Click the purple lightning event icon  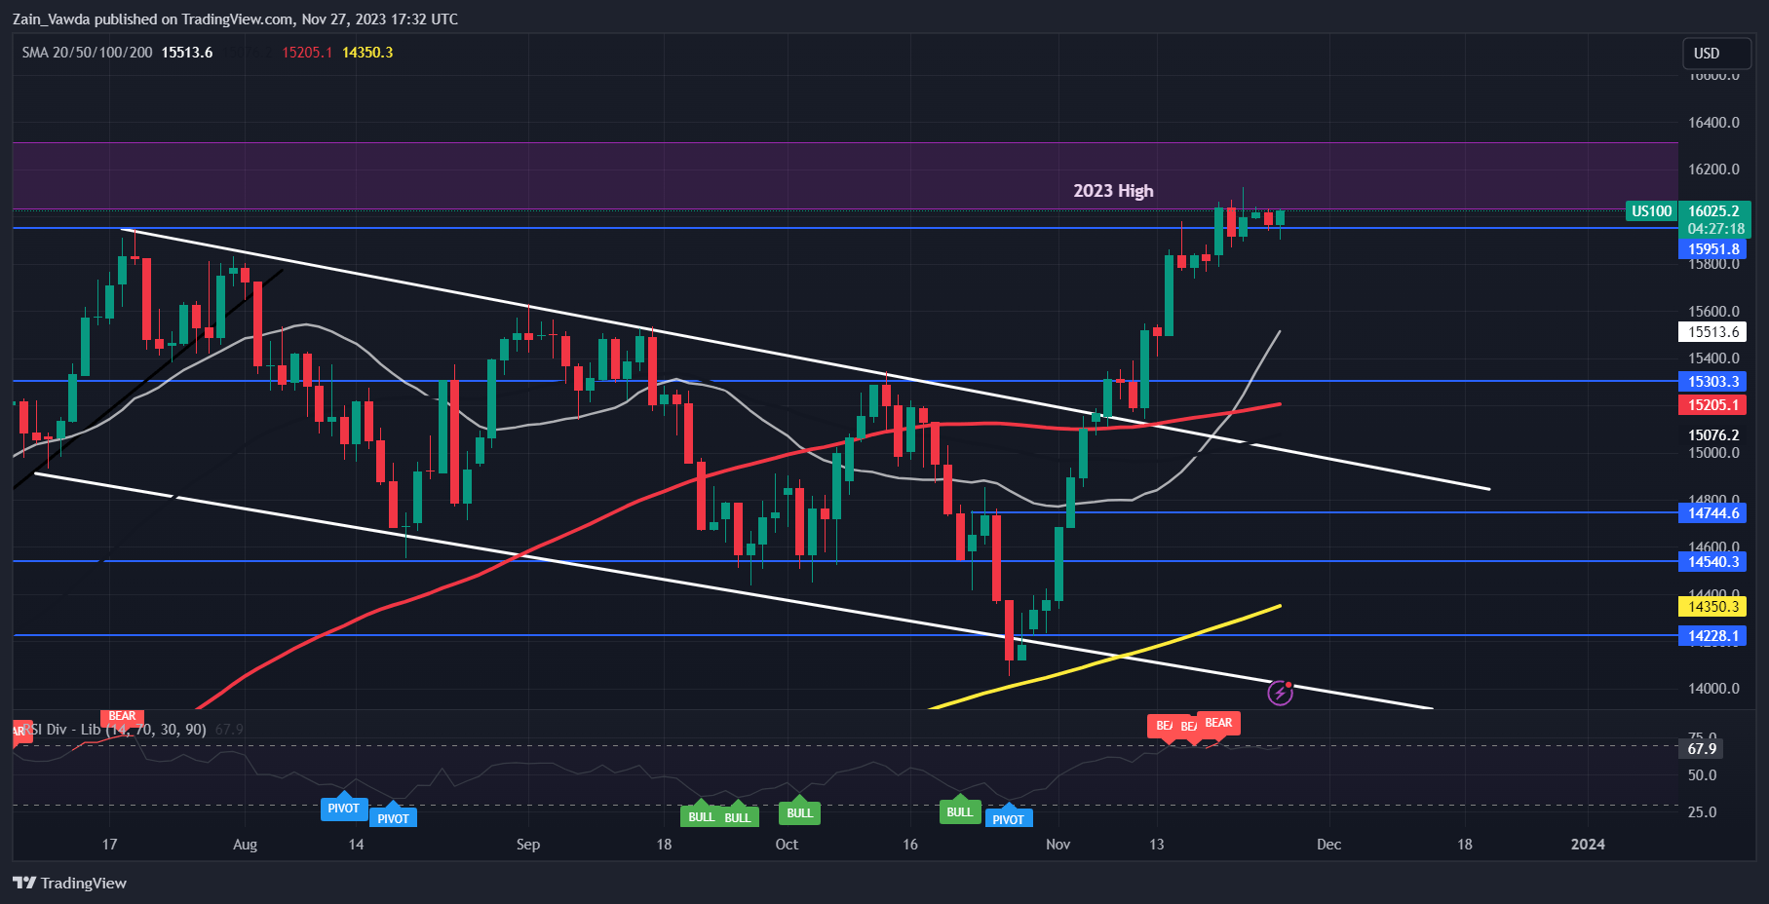point(1280,693)
